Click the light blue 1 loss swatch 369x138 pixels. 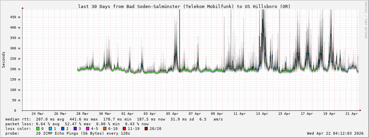pyautogui.click(x=50, y=129)
